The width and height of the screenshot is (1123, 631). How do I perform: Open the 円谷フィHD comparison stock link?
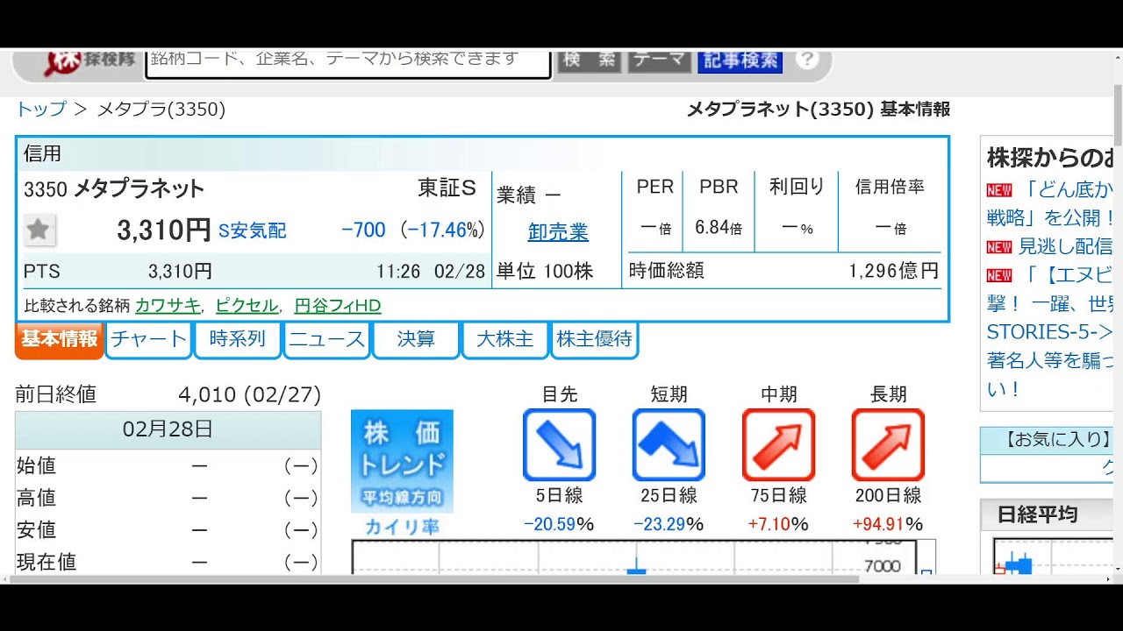coord(338,306)
